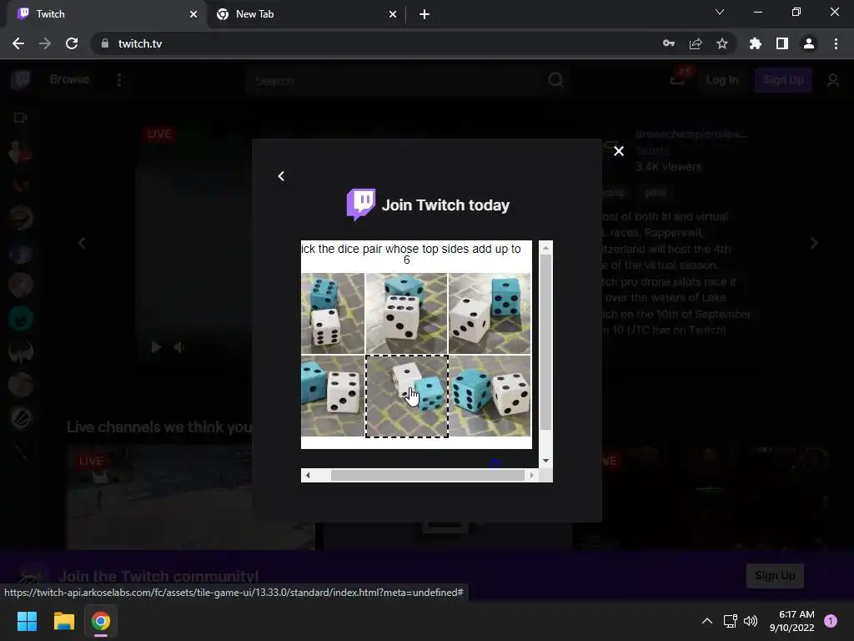Viewport: 854px width, 641px height.
Task: Open the Twitch more options dots
Action: tap(119, 80)
